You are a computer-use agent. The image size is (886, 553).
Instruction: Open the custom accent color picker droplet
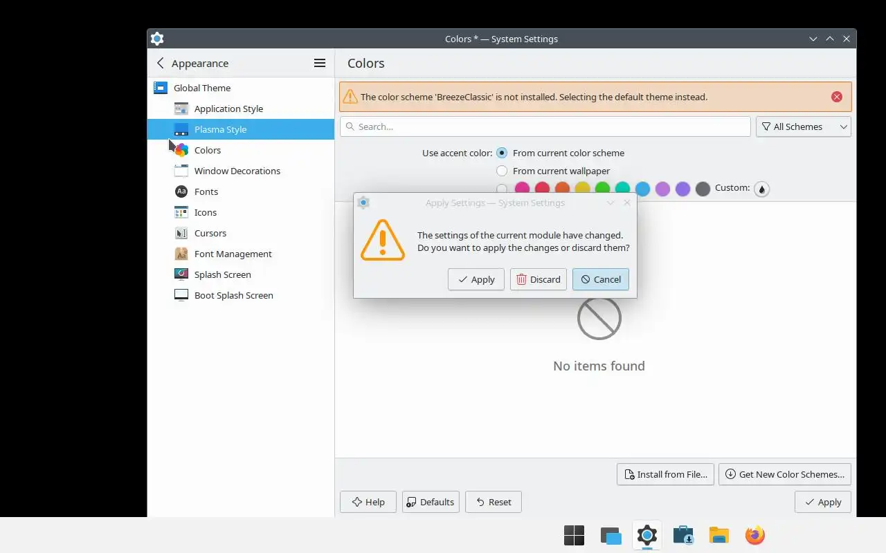pos(761,189)
